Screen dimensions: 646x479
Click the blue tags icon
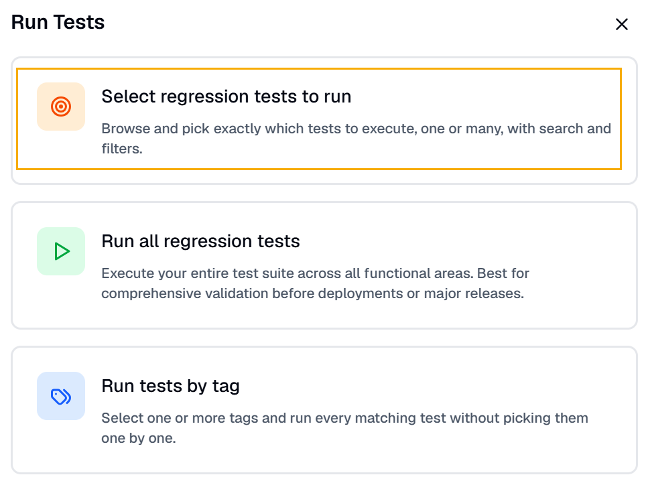(x=61, y=396)
